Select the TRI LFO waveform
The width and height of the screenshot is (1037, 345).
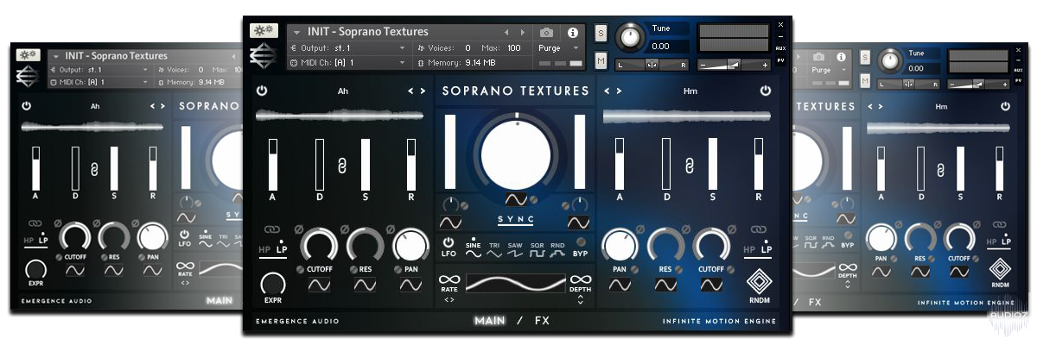click(x=494, y=249)
